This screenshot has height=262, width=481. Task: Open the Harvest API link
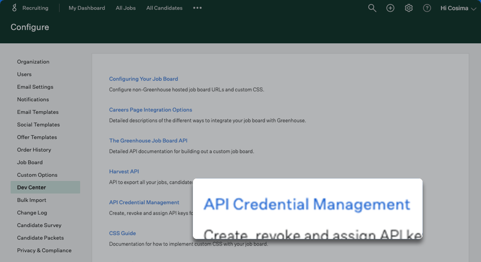point(124,172)
